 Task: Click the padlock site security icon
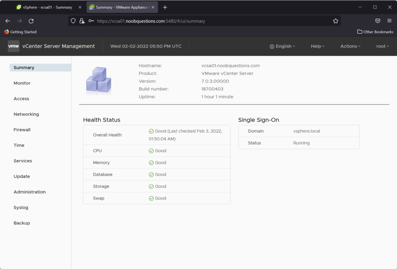(x=82, y=21)
